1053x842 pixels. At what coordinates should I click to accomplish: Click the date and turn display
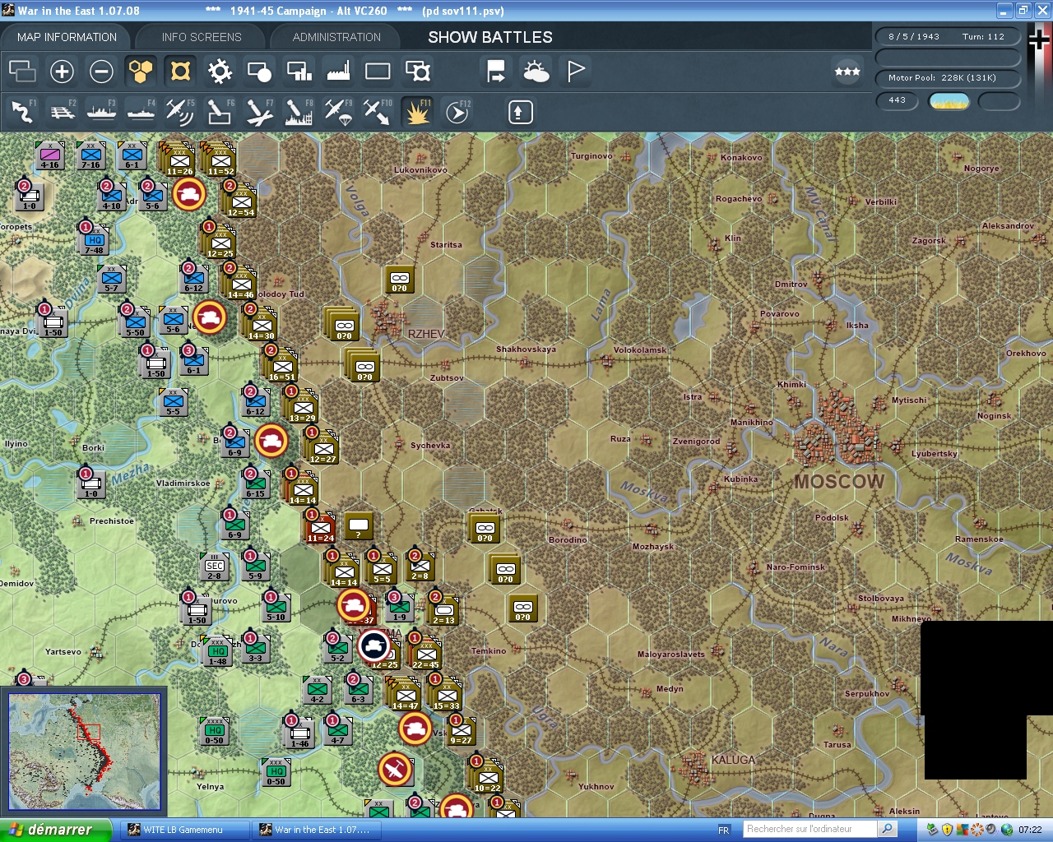pos(948,37)
